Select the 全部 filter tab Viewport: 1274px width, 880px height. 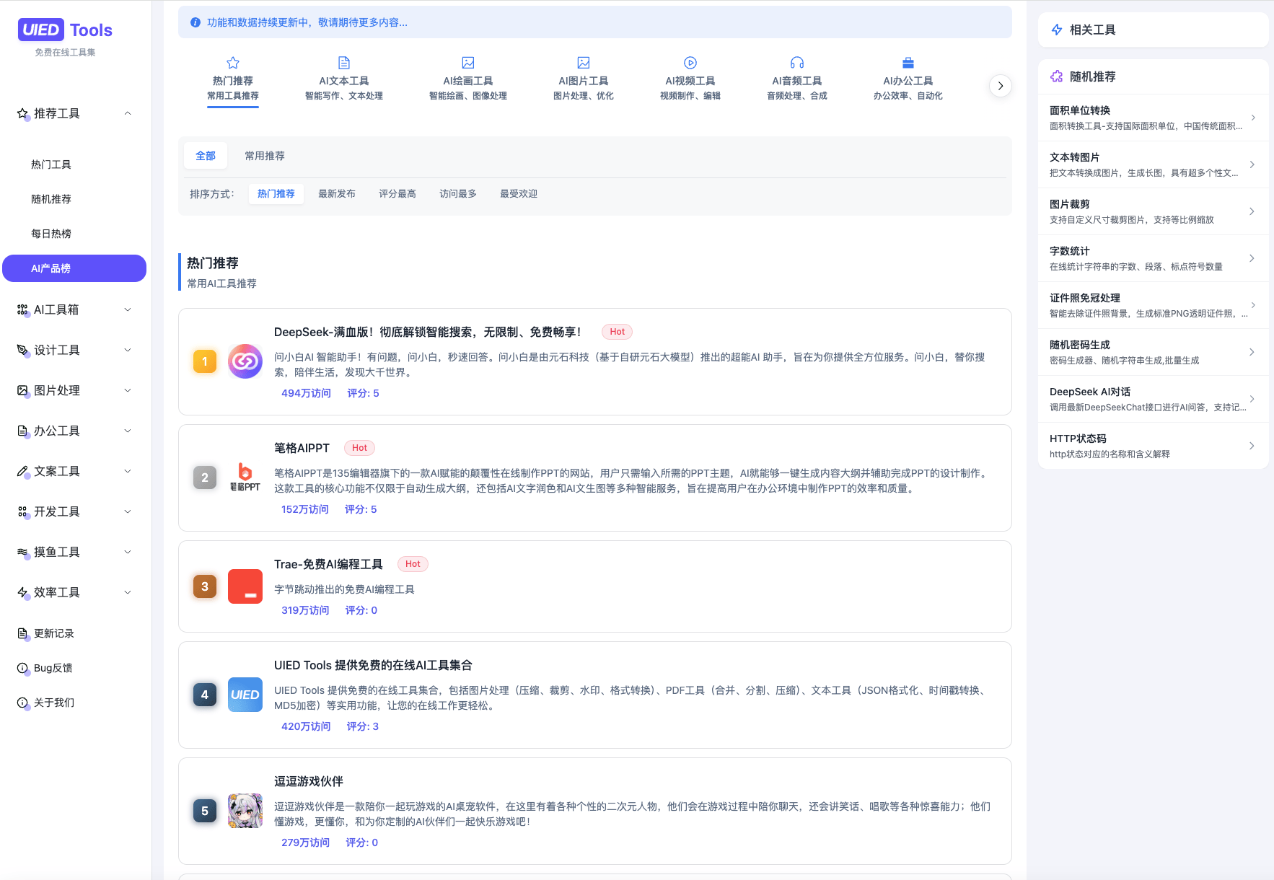[x=206, y=156]
